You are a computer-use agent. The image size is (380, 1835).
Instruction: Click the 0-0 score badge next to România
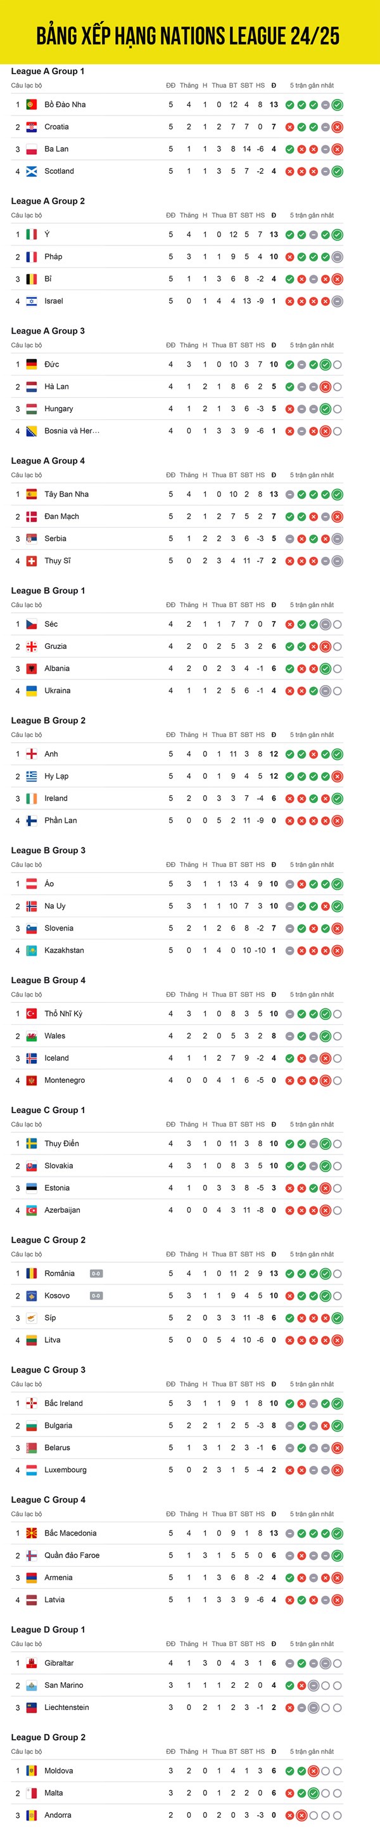tap(96, 1274)
